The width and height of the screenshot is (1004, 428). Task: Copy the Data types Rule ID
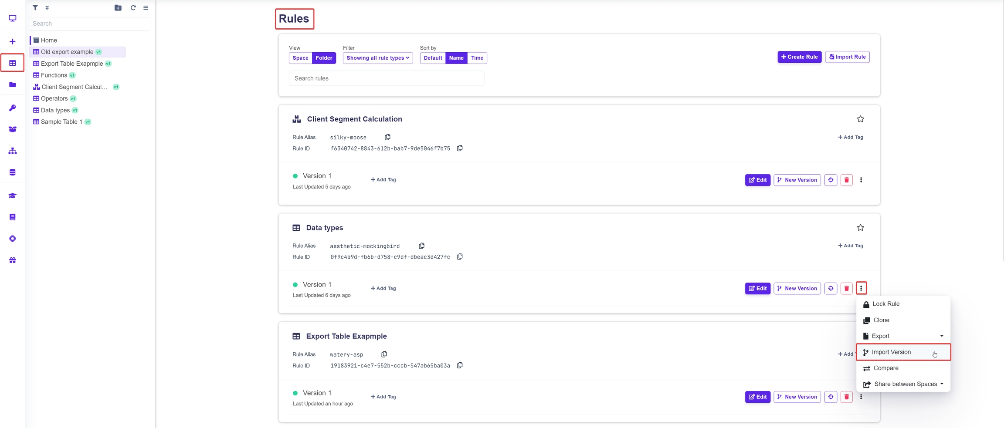tap(460, 257)
